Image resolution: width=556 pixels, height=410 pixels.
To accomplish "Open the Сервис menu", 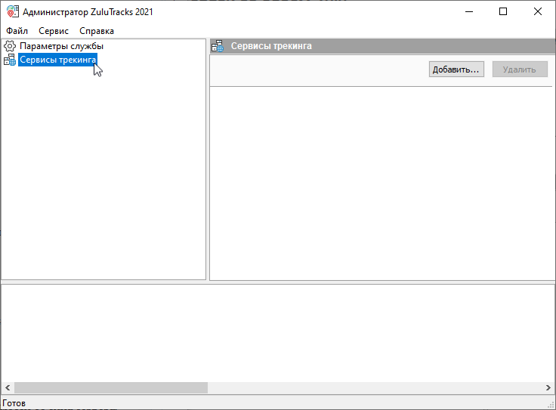I will pos(54,31).
